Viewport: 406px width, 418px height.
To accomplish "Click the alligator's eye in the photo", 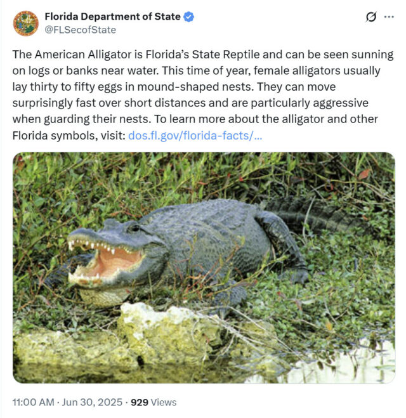I will [x=134, y=228].
